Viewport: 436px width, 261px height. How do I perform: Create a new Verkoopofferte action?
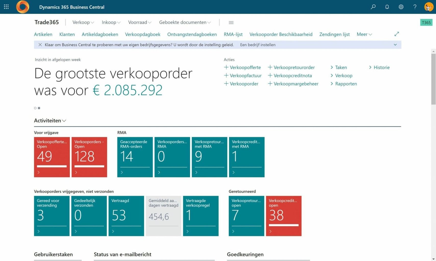click(x=242, y=67)
